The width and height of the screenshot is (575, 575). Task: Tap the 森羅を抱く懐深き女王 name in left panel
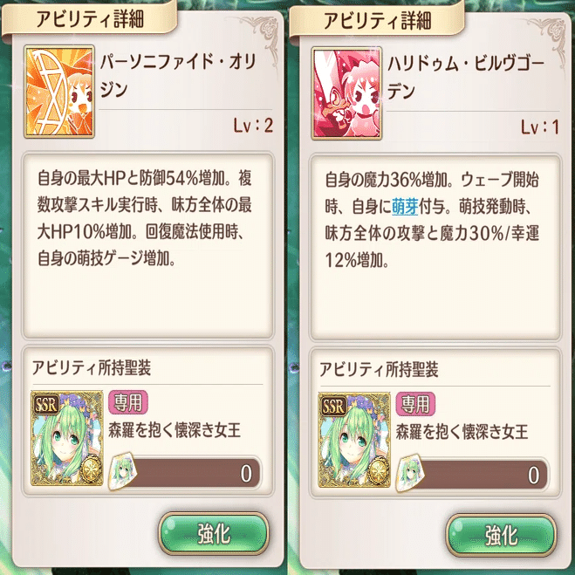[x=175, y=430]
